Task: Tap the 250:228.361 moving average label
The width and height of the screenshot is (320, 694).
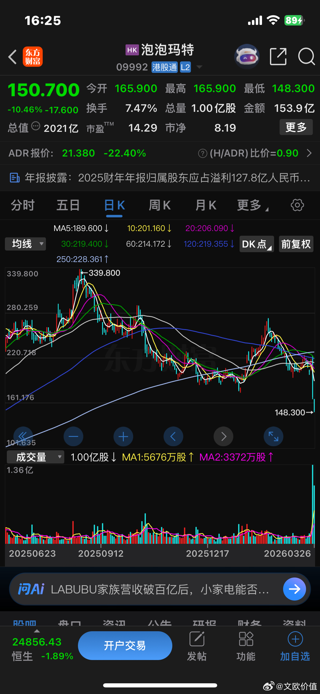Action: [83, 259]
